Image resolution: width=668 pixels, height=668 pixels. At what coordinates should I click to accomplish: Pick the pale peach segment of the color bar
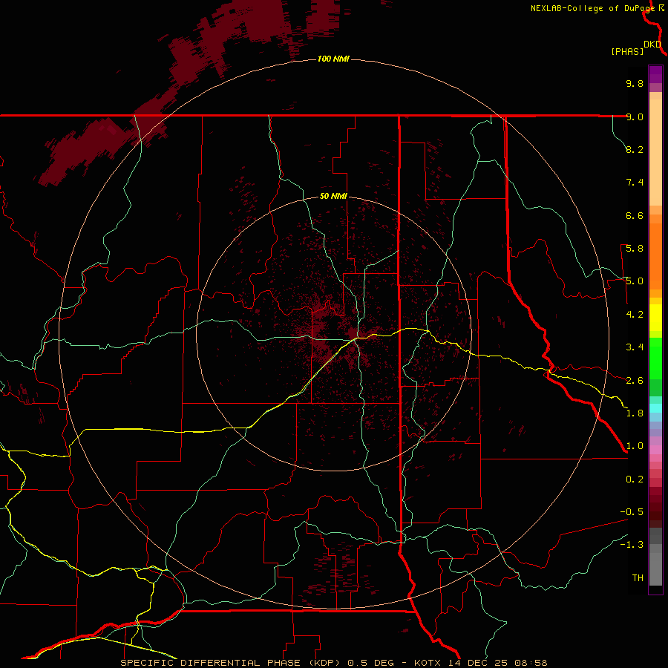tap(655, 152)
